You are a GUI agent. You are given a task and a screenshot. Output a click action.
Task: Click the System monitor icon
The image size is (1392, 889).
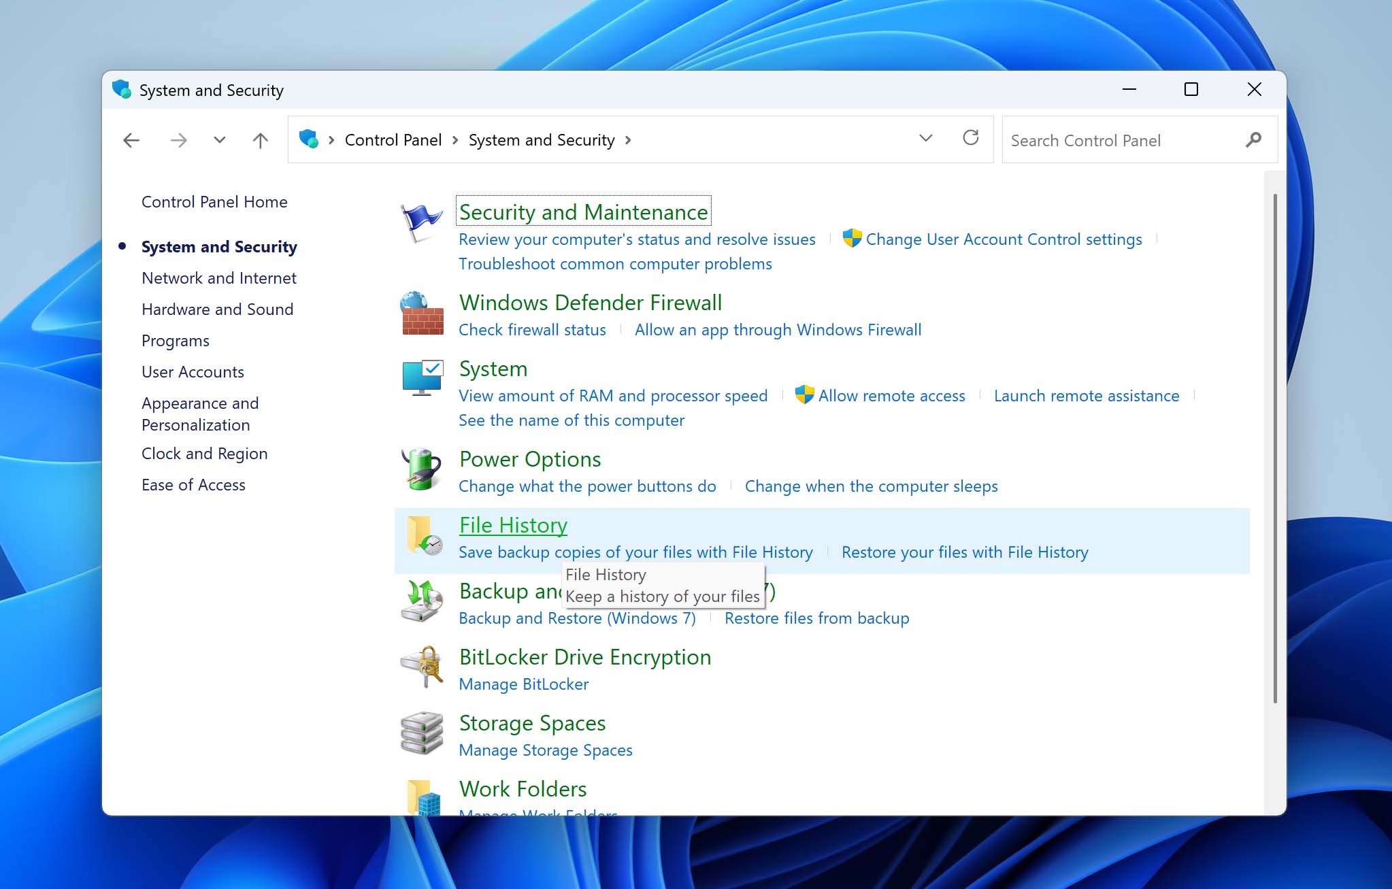click(422, 378)
